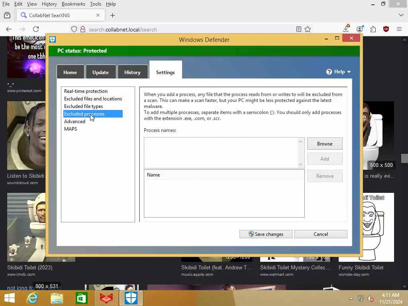Click the recent browsing icon left of tabs

point(7,16)
